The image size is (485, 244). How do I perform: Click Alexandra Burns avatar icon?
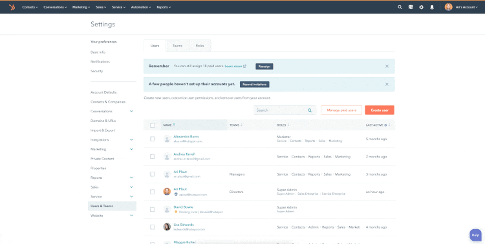point(167,139)
